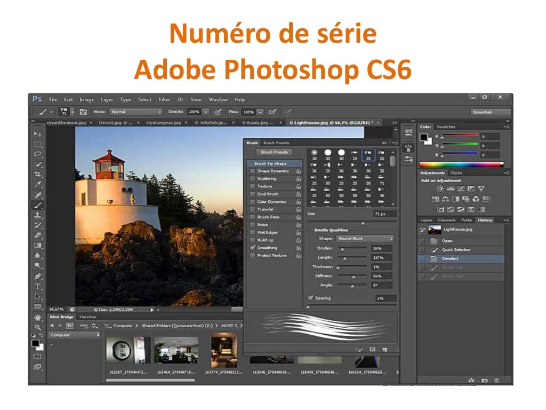The height and width of the screenshot is (410, 546).
Task: Open the blending Mode Normal dropdown
Action: 136,112
